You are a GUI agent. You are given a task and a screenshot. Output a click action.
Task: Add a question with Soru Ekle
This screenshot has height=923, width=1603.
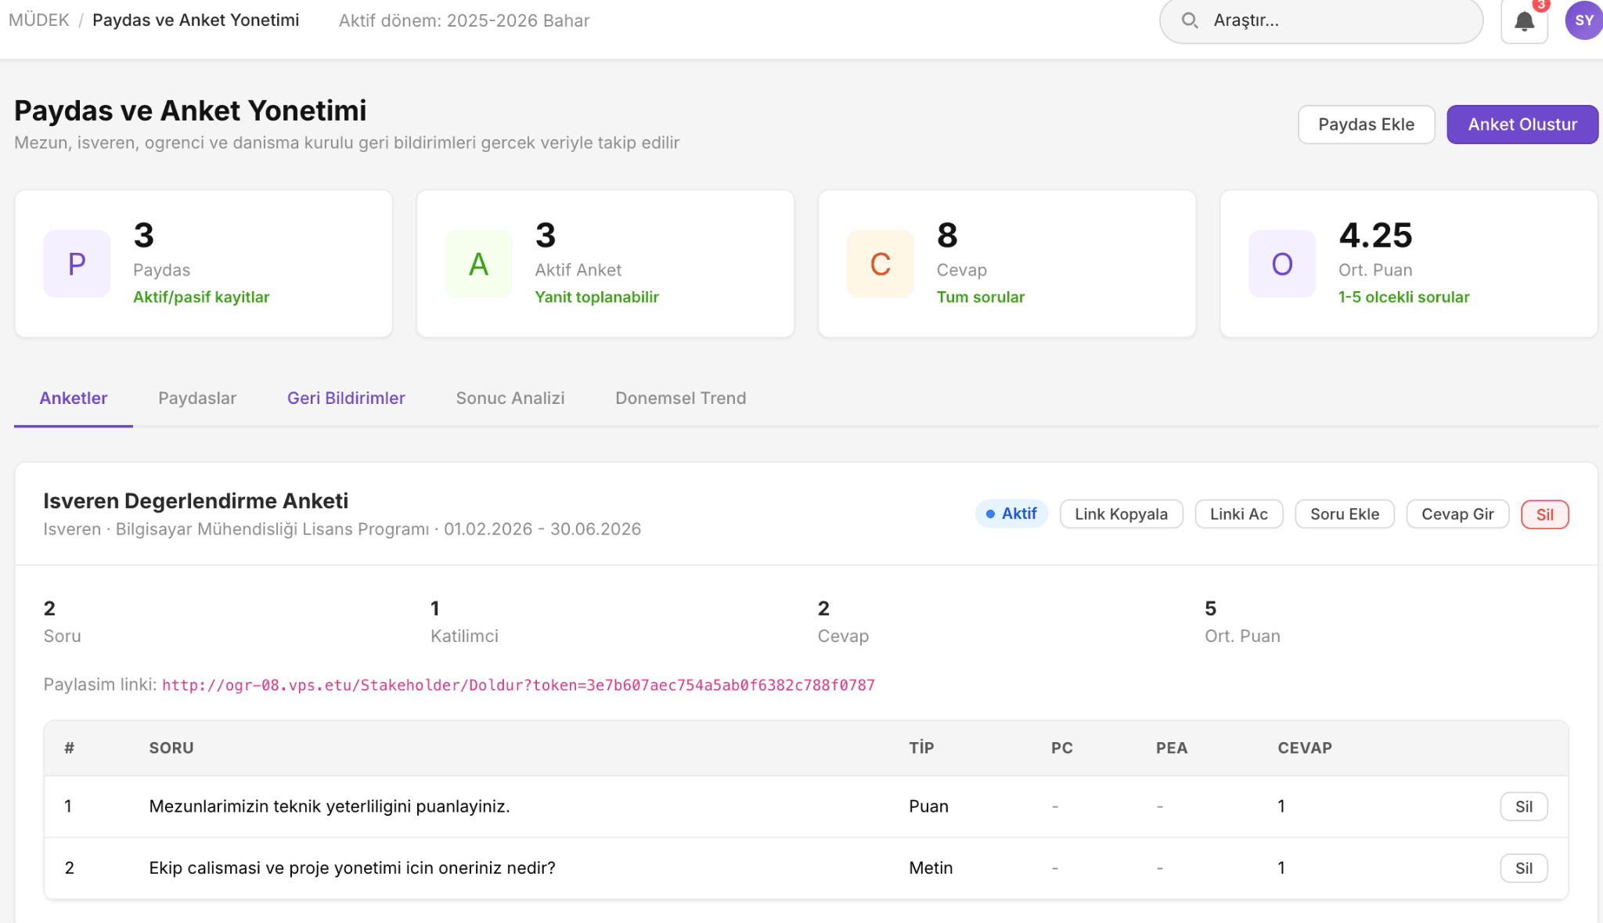click(1345, 514)
